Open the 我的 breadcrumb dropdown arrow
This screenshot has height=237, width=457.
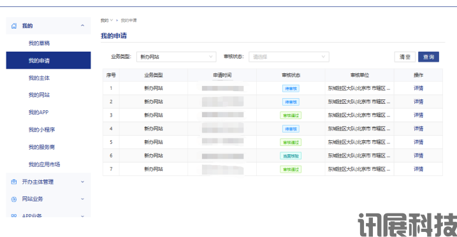[x=112, y=20]
